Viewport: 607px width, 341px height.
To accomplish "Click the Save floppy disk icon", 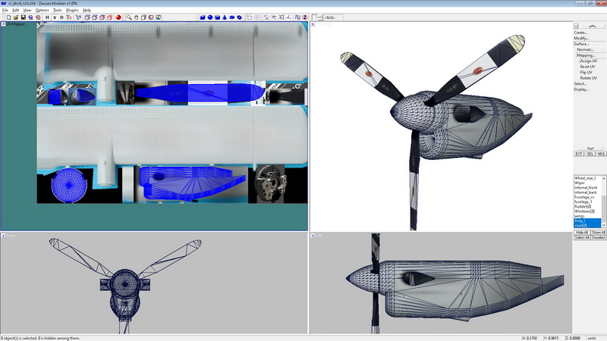I will click(23, 17).
